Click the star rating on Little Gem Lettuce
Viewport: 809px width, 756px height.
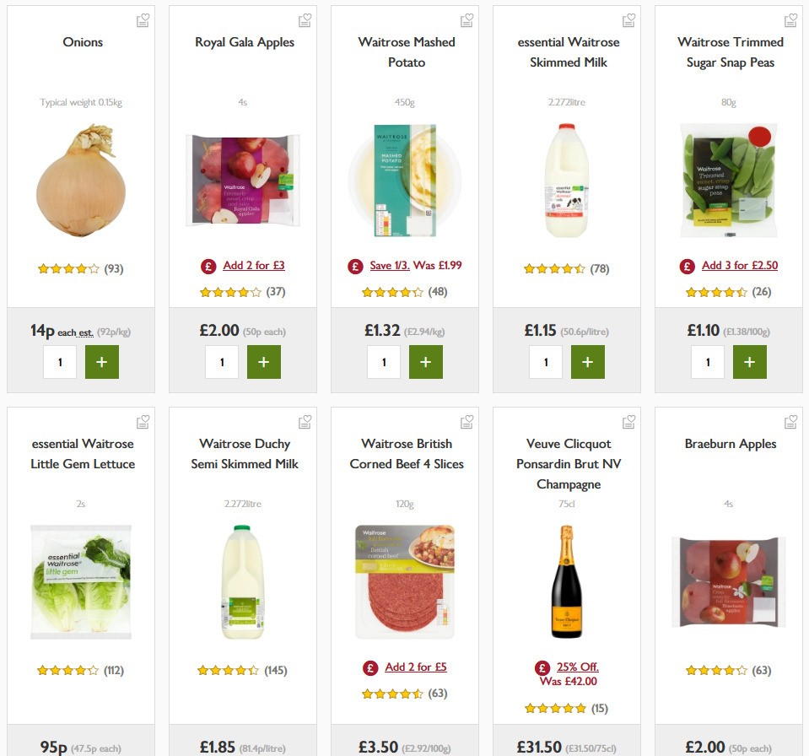pyautogui.click(x=67, y=670)
